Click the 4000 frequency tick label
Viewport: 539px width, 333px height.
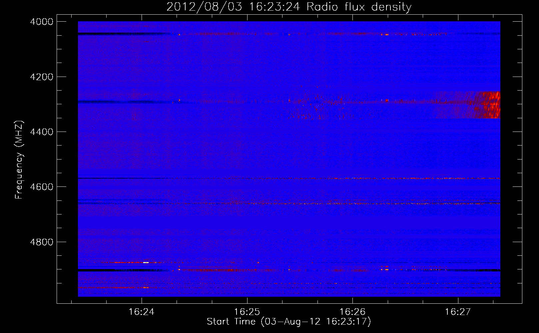click(x=42, y=22)
